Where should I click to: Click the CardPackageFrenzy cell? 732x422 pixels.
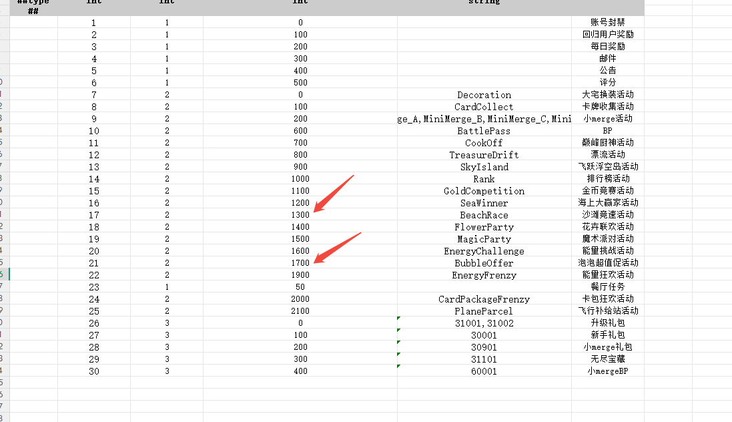(484, 299)
